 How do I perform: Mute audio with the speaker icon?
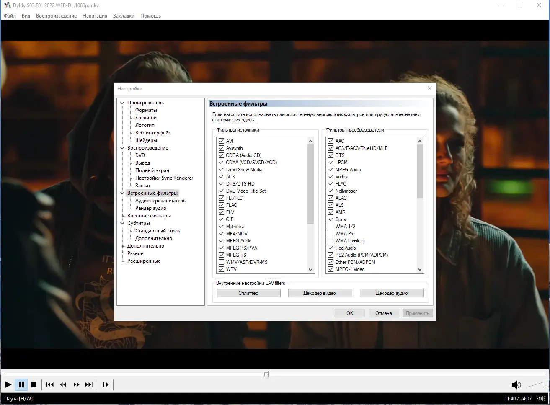pos(516,385)
